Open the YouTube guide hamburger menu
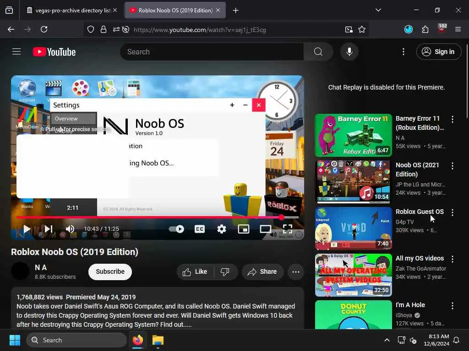Image resolution: width=469 pixels, height=351 pixels. click(16, 52)
